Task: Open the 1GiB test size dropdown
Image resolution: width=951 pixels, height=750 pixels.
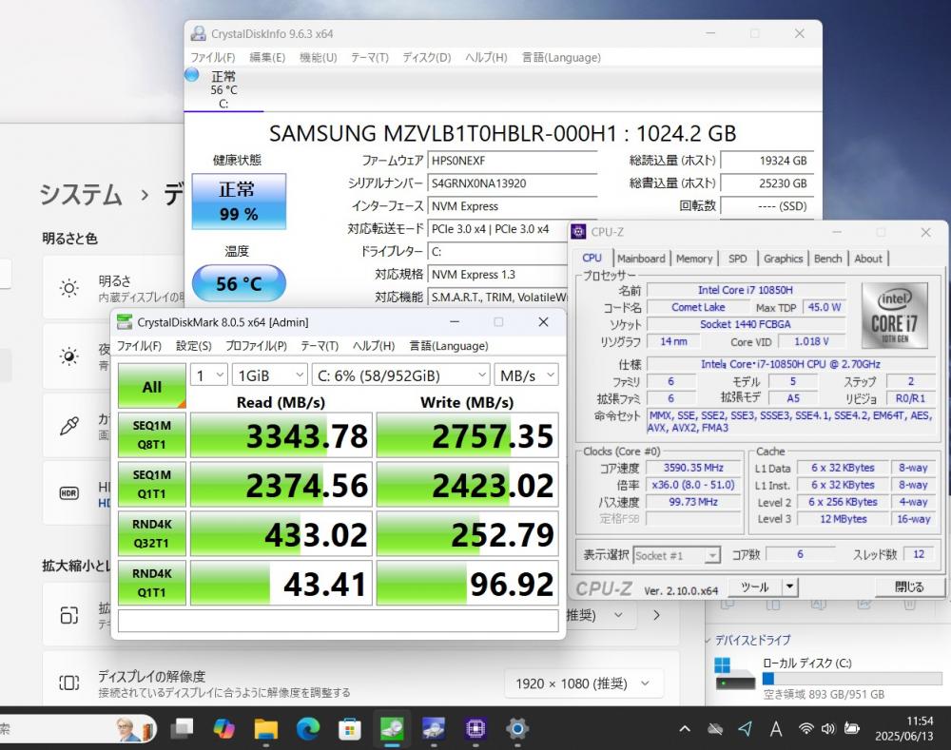Action: click(269, 375)
